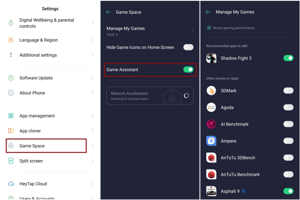
Task: Tap the 'Recommended apps to add' heading
Action: (226, 46)
